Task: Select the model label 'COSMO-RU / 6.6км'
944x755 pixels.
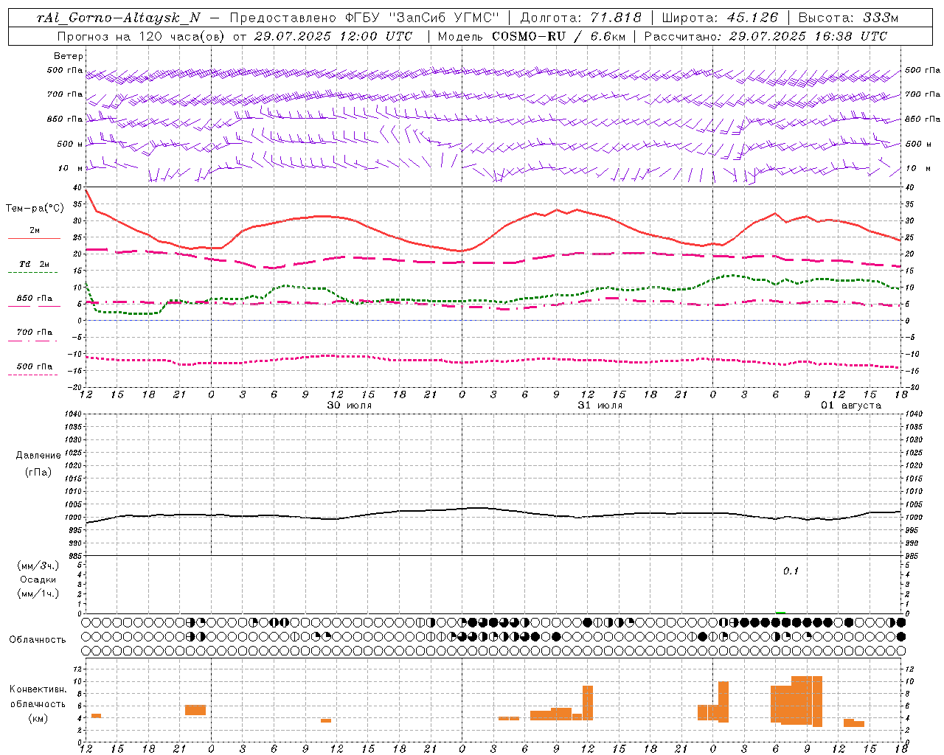Action: click(x=560, y=36)
